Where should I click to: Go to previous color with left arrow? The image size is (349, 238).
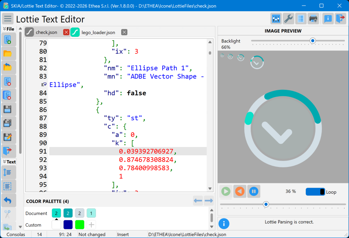coord(198,201)
